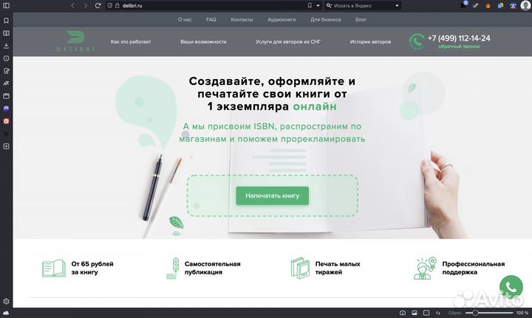Image resolution: width=532 pixels, height=318 pixels.
Task: Click the orange flame extension icon
Action: click(488, 6)
